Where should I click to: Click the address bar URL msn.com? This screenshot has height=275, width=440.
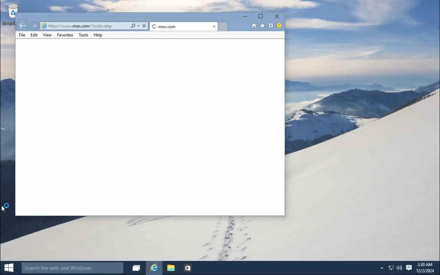[x=80, y=26]
